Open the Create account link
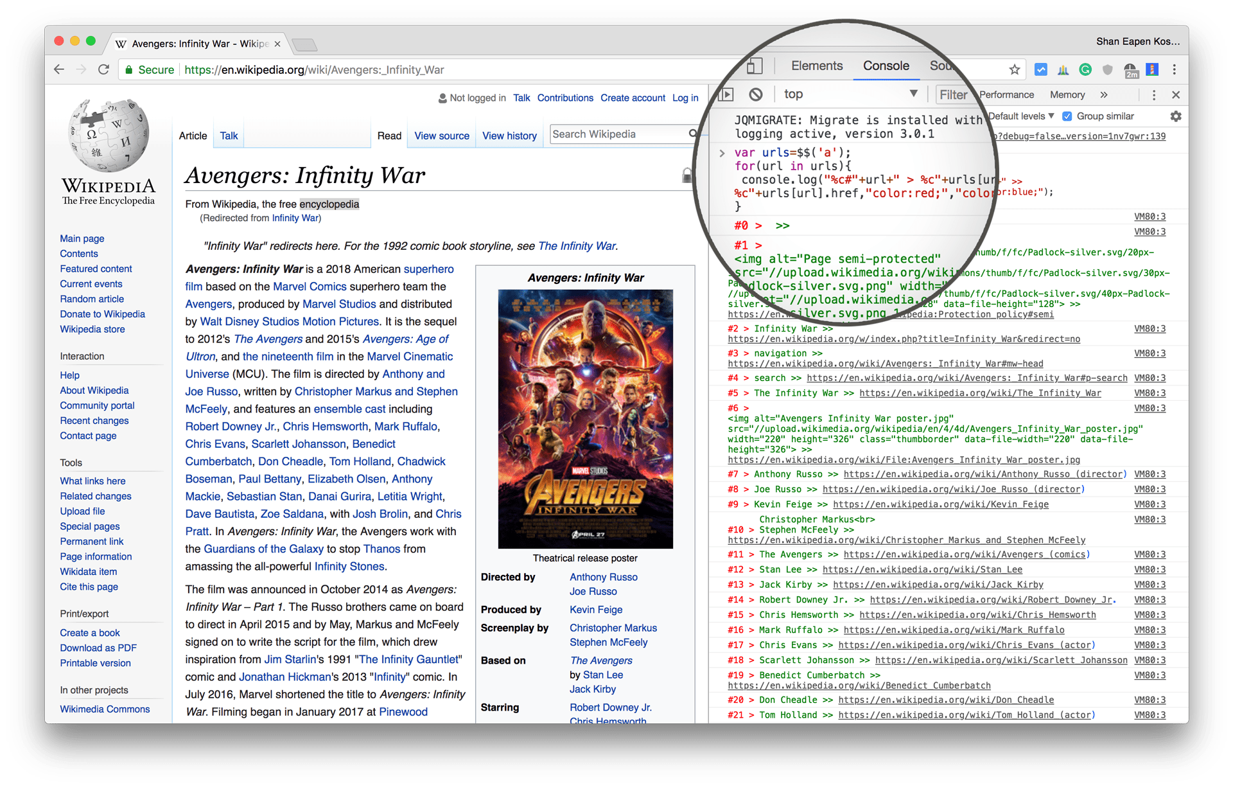Screen dimensions: 1233x787 pos(633,98)
